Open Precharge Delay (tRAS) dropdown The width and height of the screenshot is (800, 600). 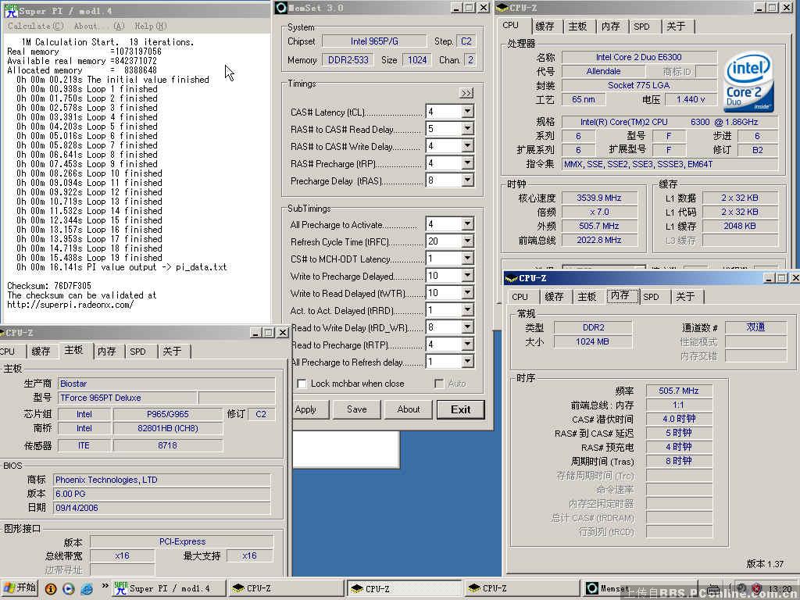[467, 180]
